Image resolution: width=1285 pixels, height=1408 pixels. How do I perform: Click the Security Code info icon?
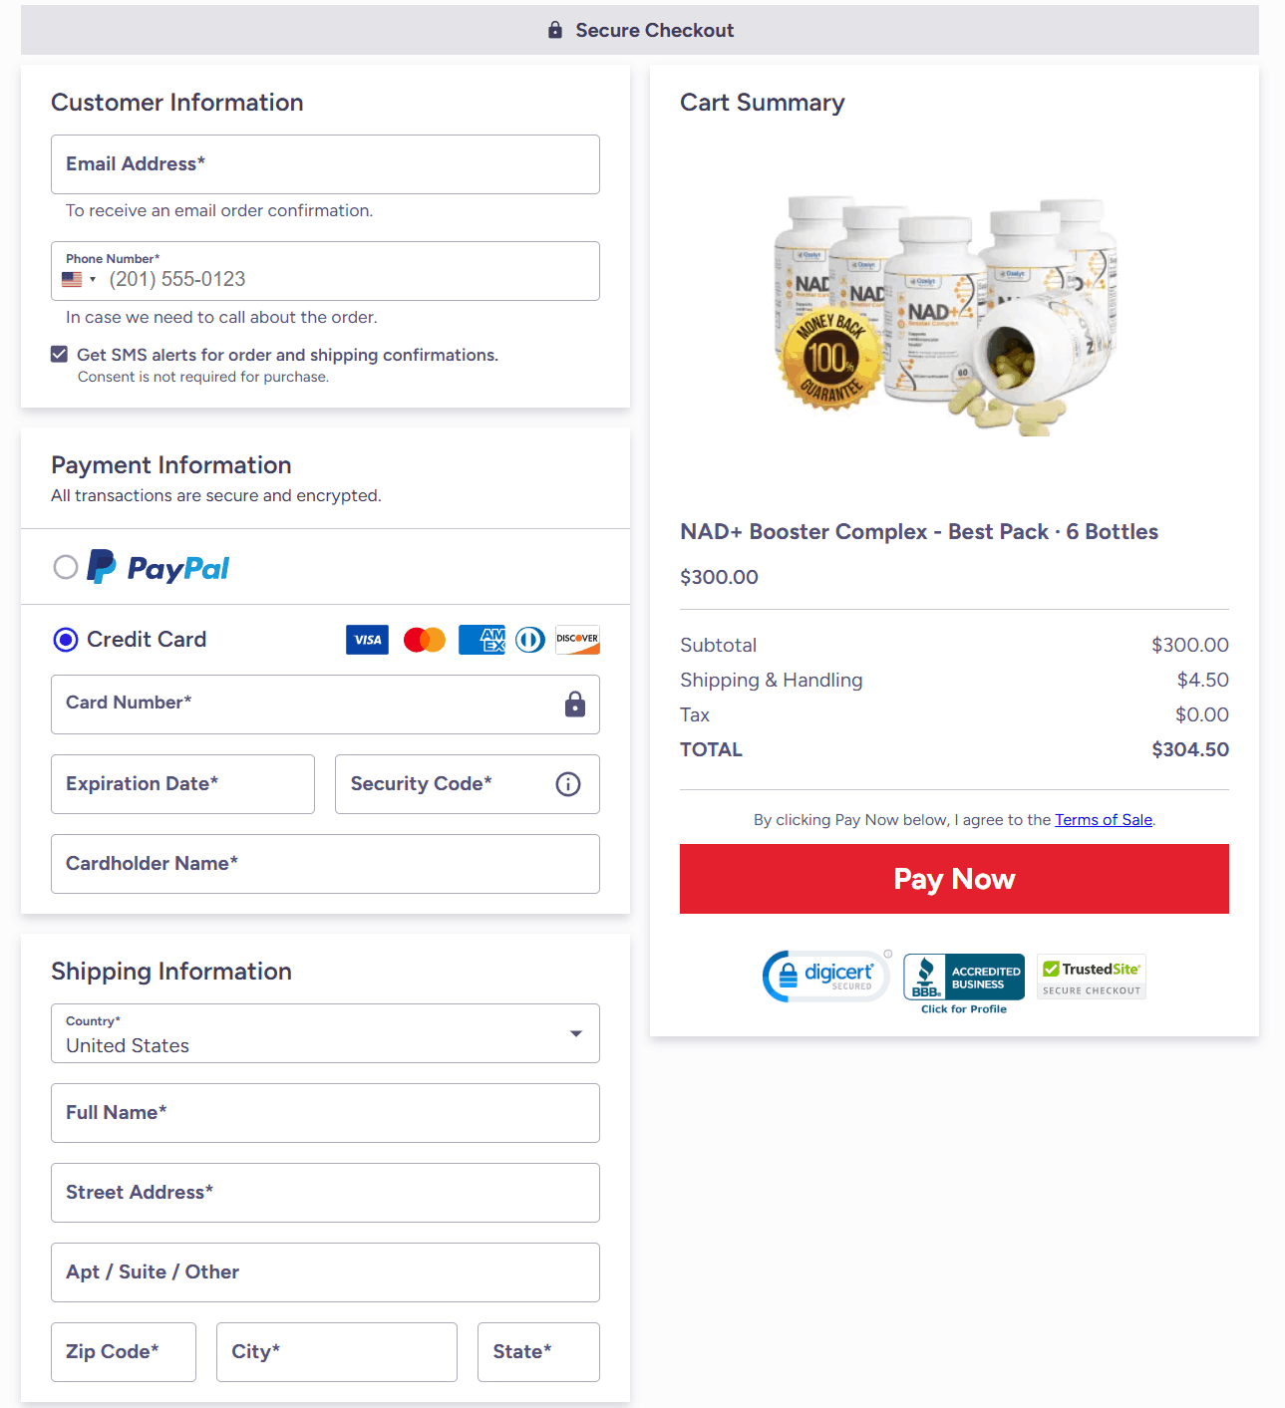click(x=568, y=784)
